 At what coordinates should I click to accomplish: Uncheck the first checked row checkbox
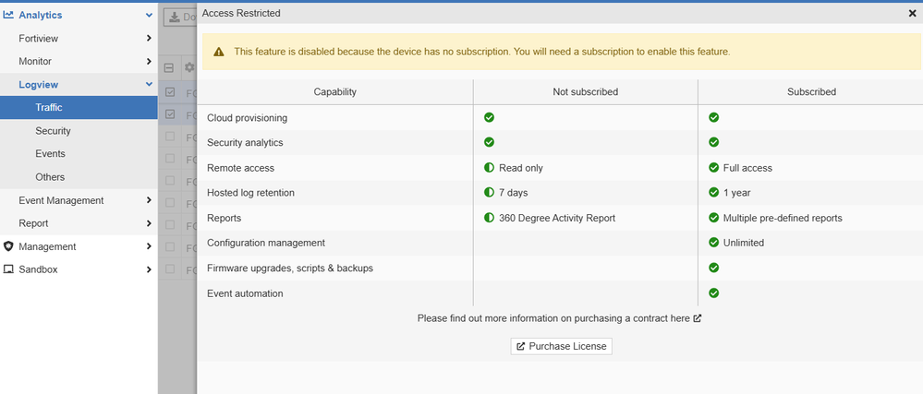[169, 92]
